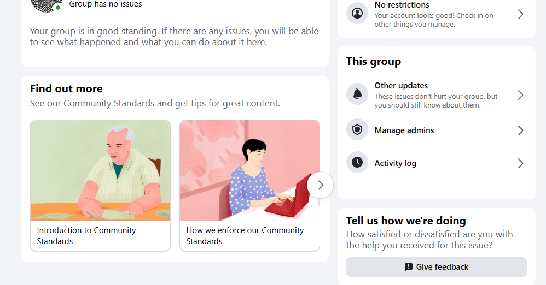The width and height of the screenshot is (546, 285).
Task: Click the bell icon beside Other updates
Action: [x=357, y=94]
